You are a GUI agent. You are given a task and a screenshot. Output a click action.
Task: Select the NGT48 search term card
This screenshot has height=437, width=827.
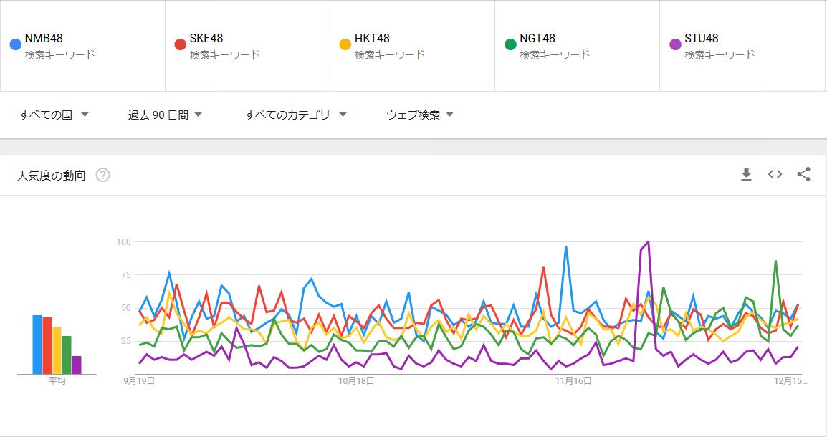[577, 46]
